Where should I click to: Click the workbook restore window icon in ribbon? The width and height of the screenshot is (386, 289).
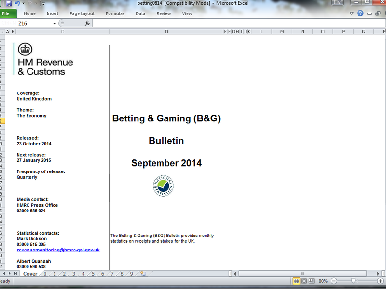pyautogui.click(x=378, y=13)
